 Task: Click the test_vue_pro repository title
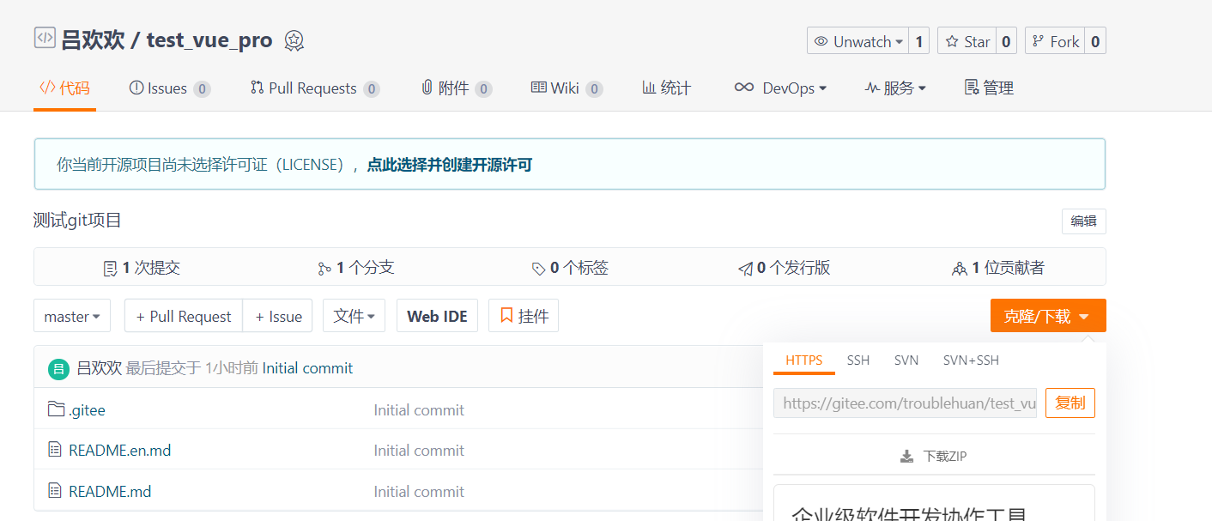tap(209, 40)
